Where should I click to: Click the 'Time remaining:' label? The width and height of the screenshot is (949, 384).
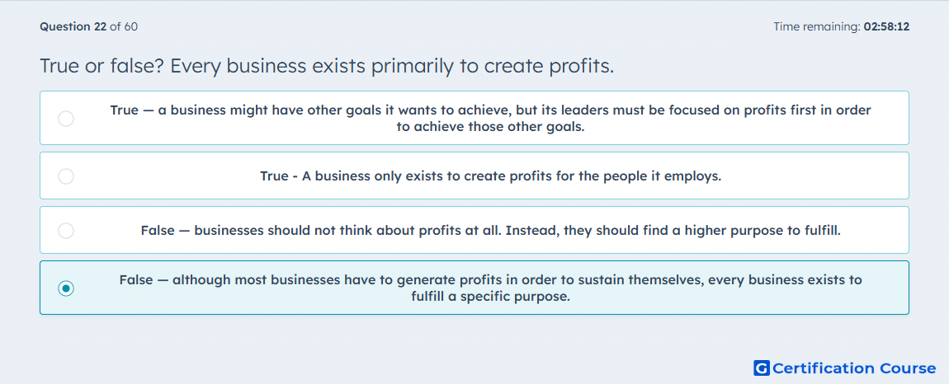816,26
